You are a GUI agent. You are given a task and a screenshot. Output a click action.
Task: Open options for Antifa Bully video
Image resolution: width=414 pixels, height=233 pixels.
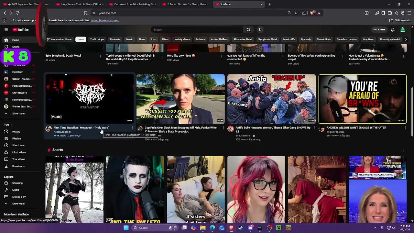[x=314, y=128]
